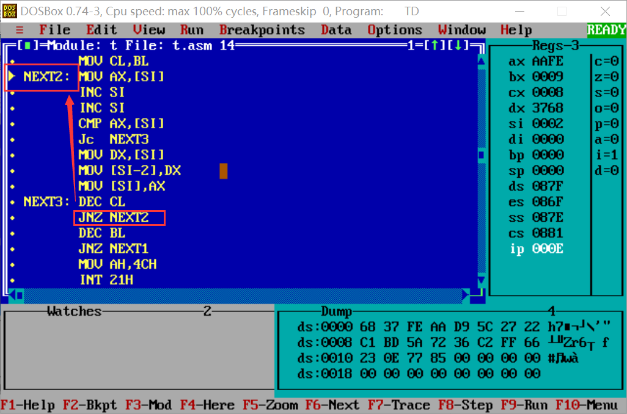Select the bx register 0009
This screenshot has width=627, height=414.
pyautogui.click(x=536, y=77)
